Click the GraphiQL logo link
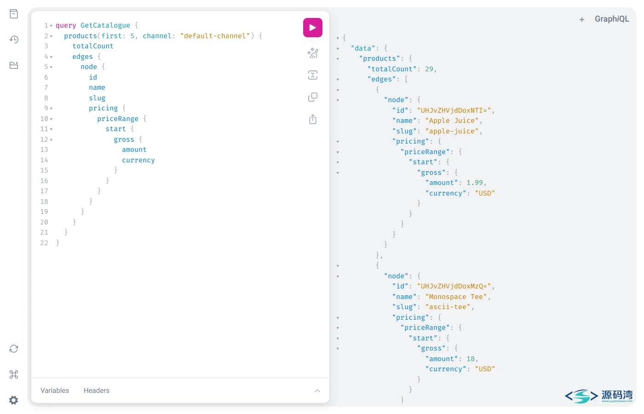The width and height of the screenshot is (644, 414). point(612,19)
